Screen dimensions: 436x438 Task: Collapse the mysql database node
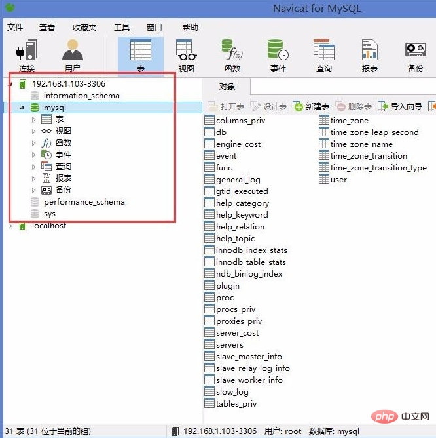pos(22,108)
